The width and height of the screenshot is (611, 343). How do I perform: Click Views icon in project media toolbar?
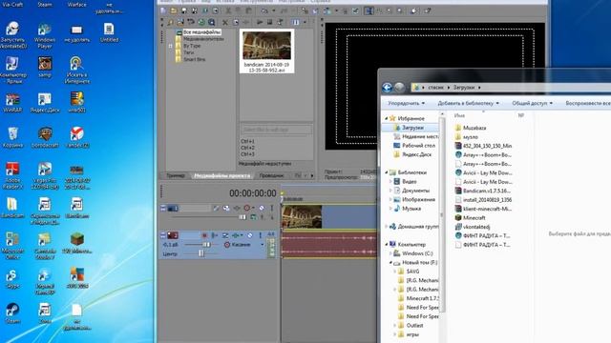point(295,22)
